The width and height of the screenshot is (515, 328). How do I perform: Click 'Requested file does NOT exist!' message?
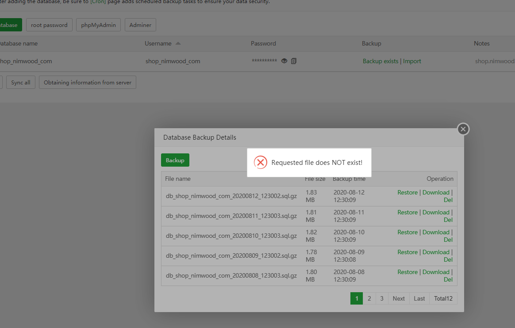pos(317,163)
